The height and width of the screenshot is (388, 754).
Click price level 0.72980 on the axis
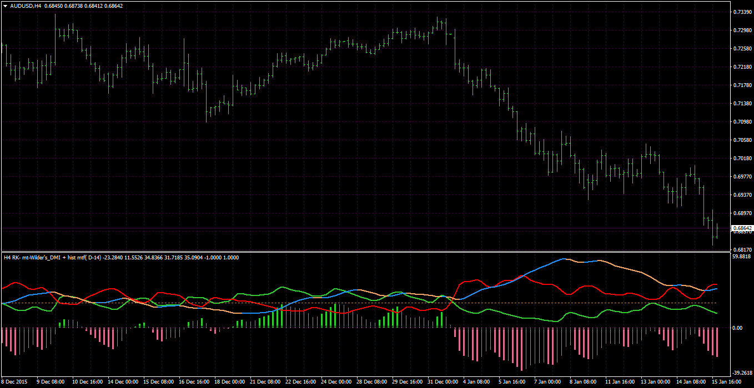pos(742,30)
